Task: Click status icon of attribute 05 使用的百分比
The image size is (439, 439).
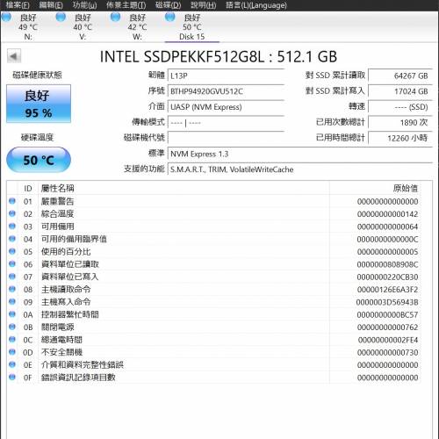Action: click(12, 251)
